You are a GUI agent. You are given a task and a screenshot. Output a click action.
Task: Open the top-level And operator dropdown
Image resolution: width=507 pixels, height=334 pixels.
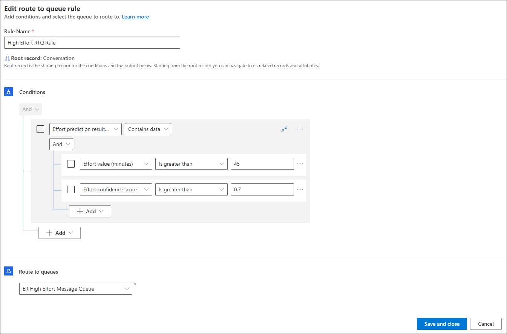tap(31, 109)
